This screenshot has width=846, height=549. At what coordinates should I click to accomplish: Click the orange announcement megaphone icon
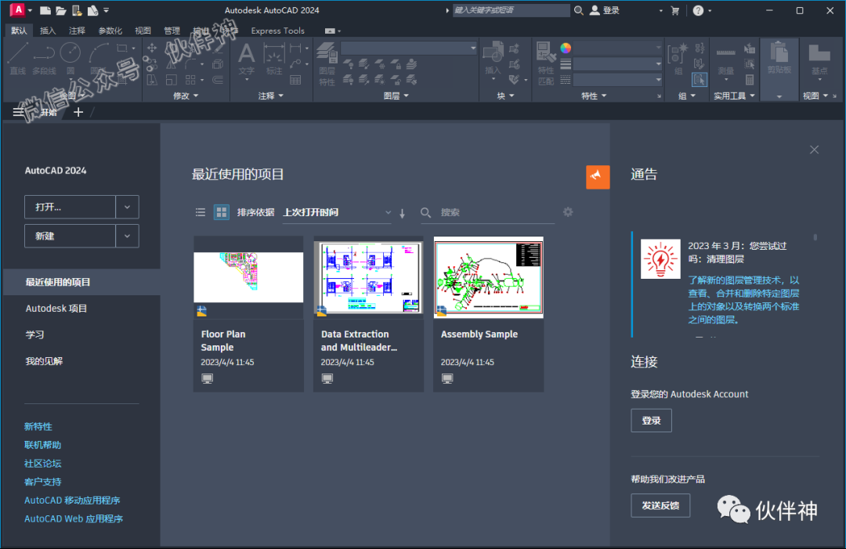[x=598, y=177]
